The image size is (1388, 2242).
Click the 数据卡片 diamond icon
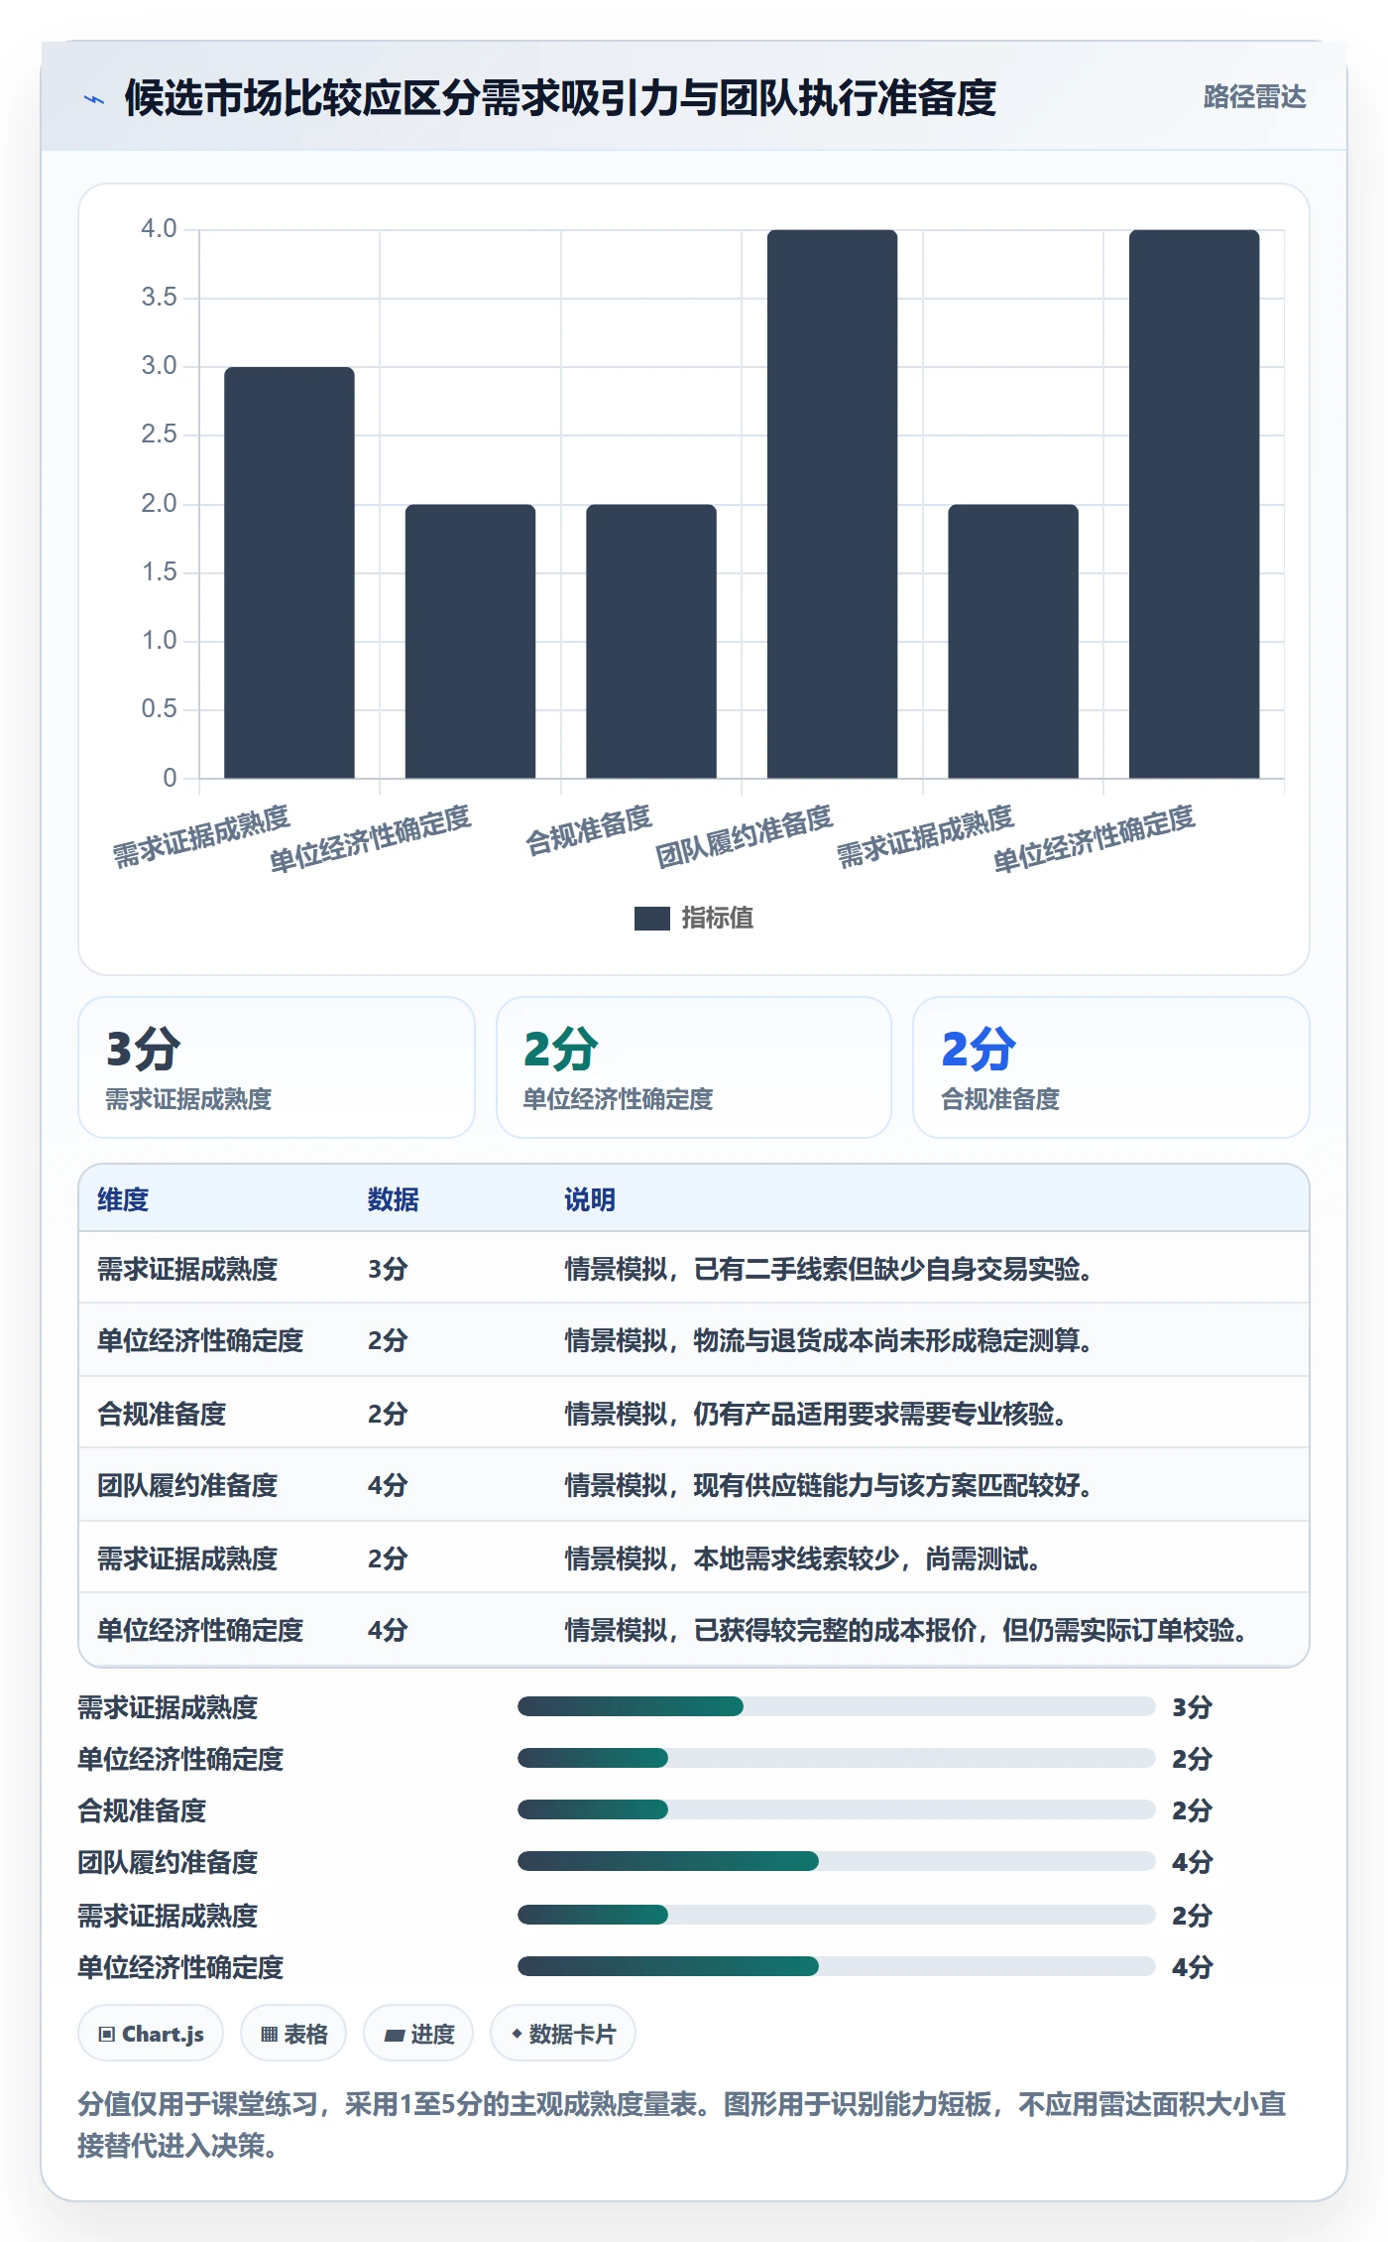tap(517, 2034)
